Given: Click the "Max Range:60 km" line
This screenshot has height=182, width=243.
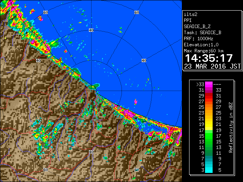Looking at the screenshot, I should coord(204,51).
